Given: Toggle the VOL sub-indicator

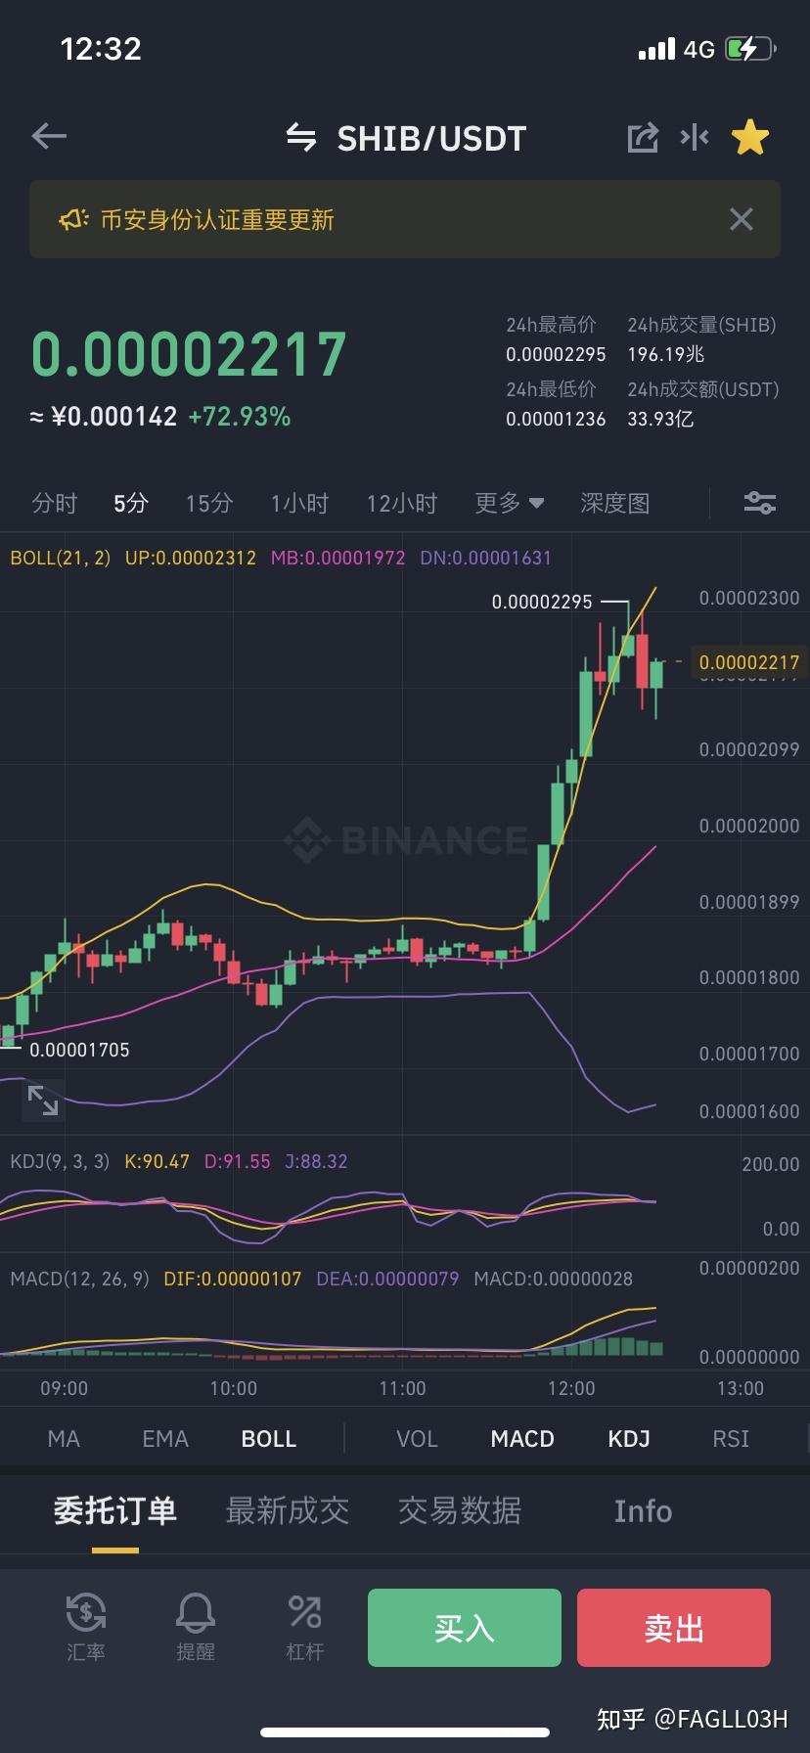Looking at the screenshot, I should click(x=417, y=1439).
